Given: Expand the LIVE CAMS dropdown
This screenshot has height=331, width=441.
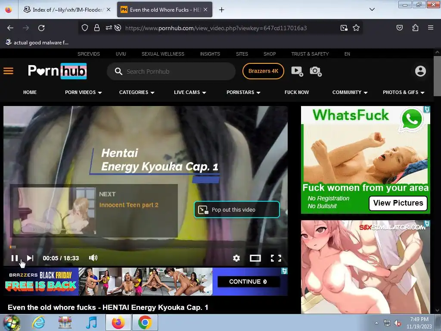Looking at the screenshot, I should click(190, 92).
